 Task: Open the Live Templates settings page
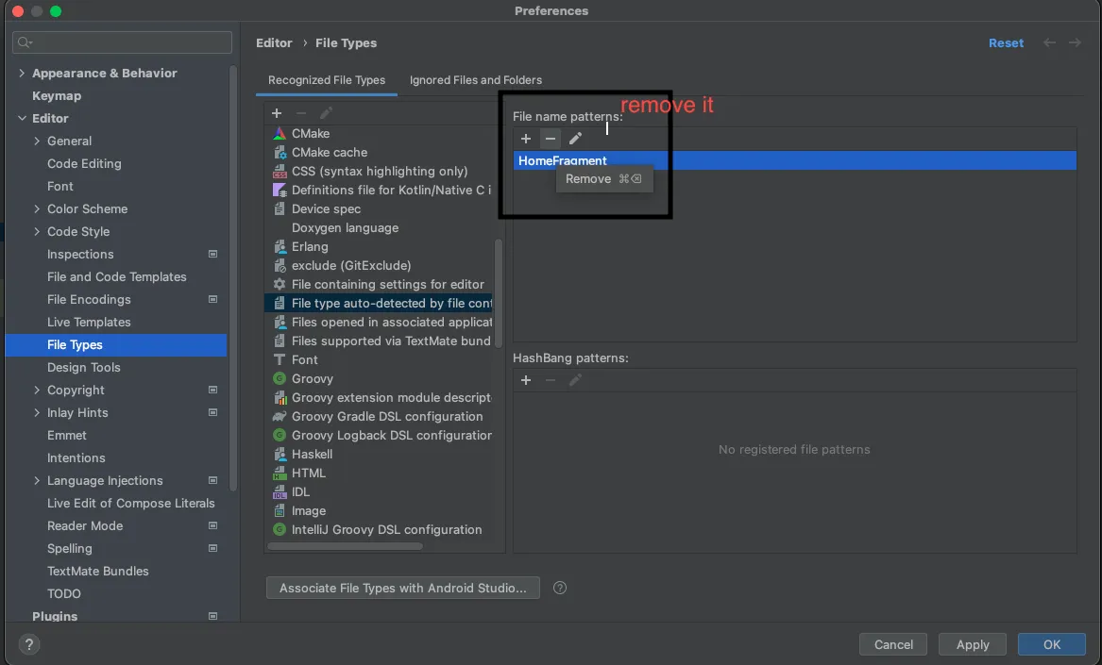89,322
